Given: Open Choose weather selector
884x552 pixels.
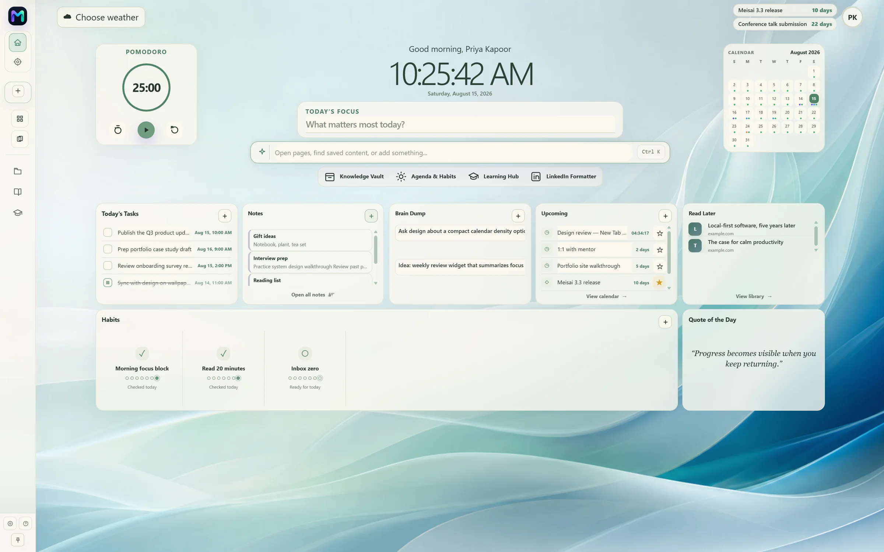Looking at the screenshot, I should [101, 17].
